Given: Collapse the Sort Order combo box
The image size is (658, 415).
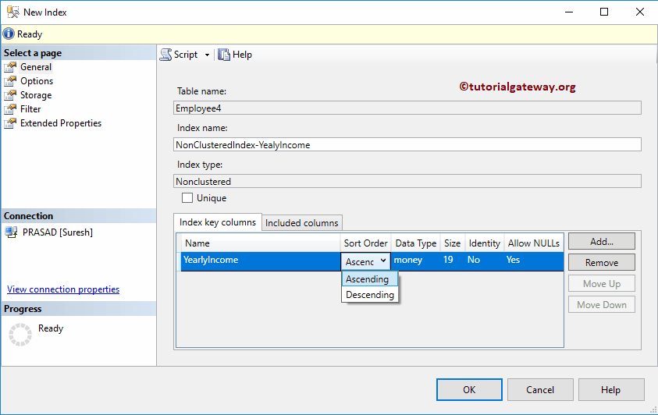Looking at the screenshot, I should (x=383, y=261).
